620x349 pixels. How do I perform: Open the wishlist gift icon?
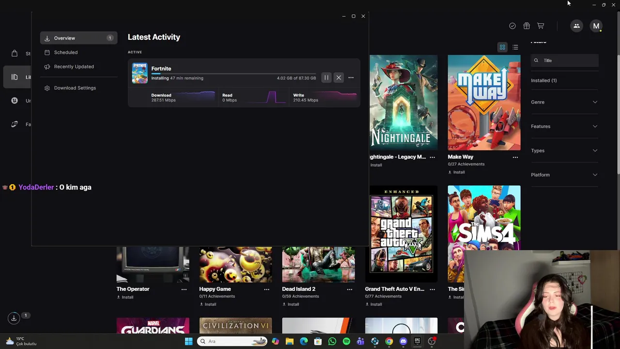pyautogui.click(x=527, y=26)
